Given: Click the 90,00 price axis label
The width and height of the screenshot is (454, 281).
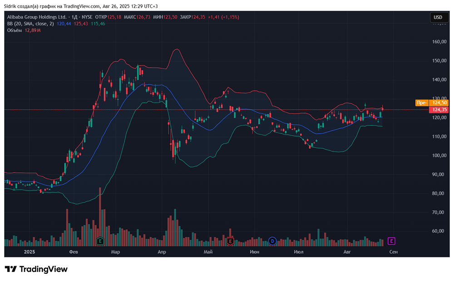Looking at the screenshot, I should click(439, 174).
